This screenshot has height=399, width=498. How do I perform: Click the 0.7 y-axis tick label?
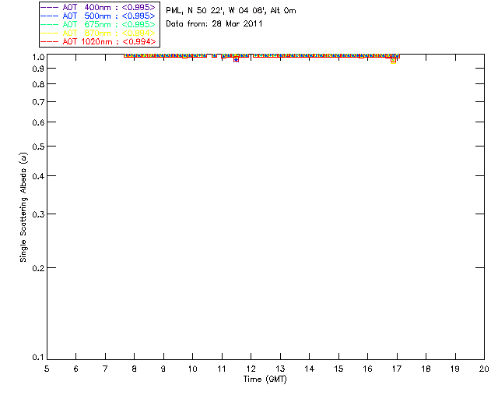(38, 102)
